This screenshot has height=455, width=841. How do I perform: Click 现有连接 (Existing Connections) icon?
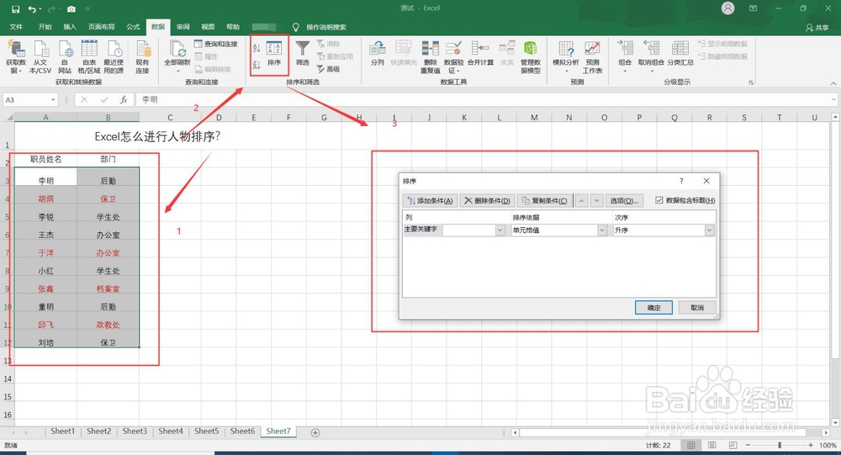(x=142, y=56)
